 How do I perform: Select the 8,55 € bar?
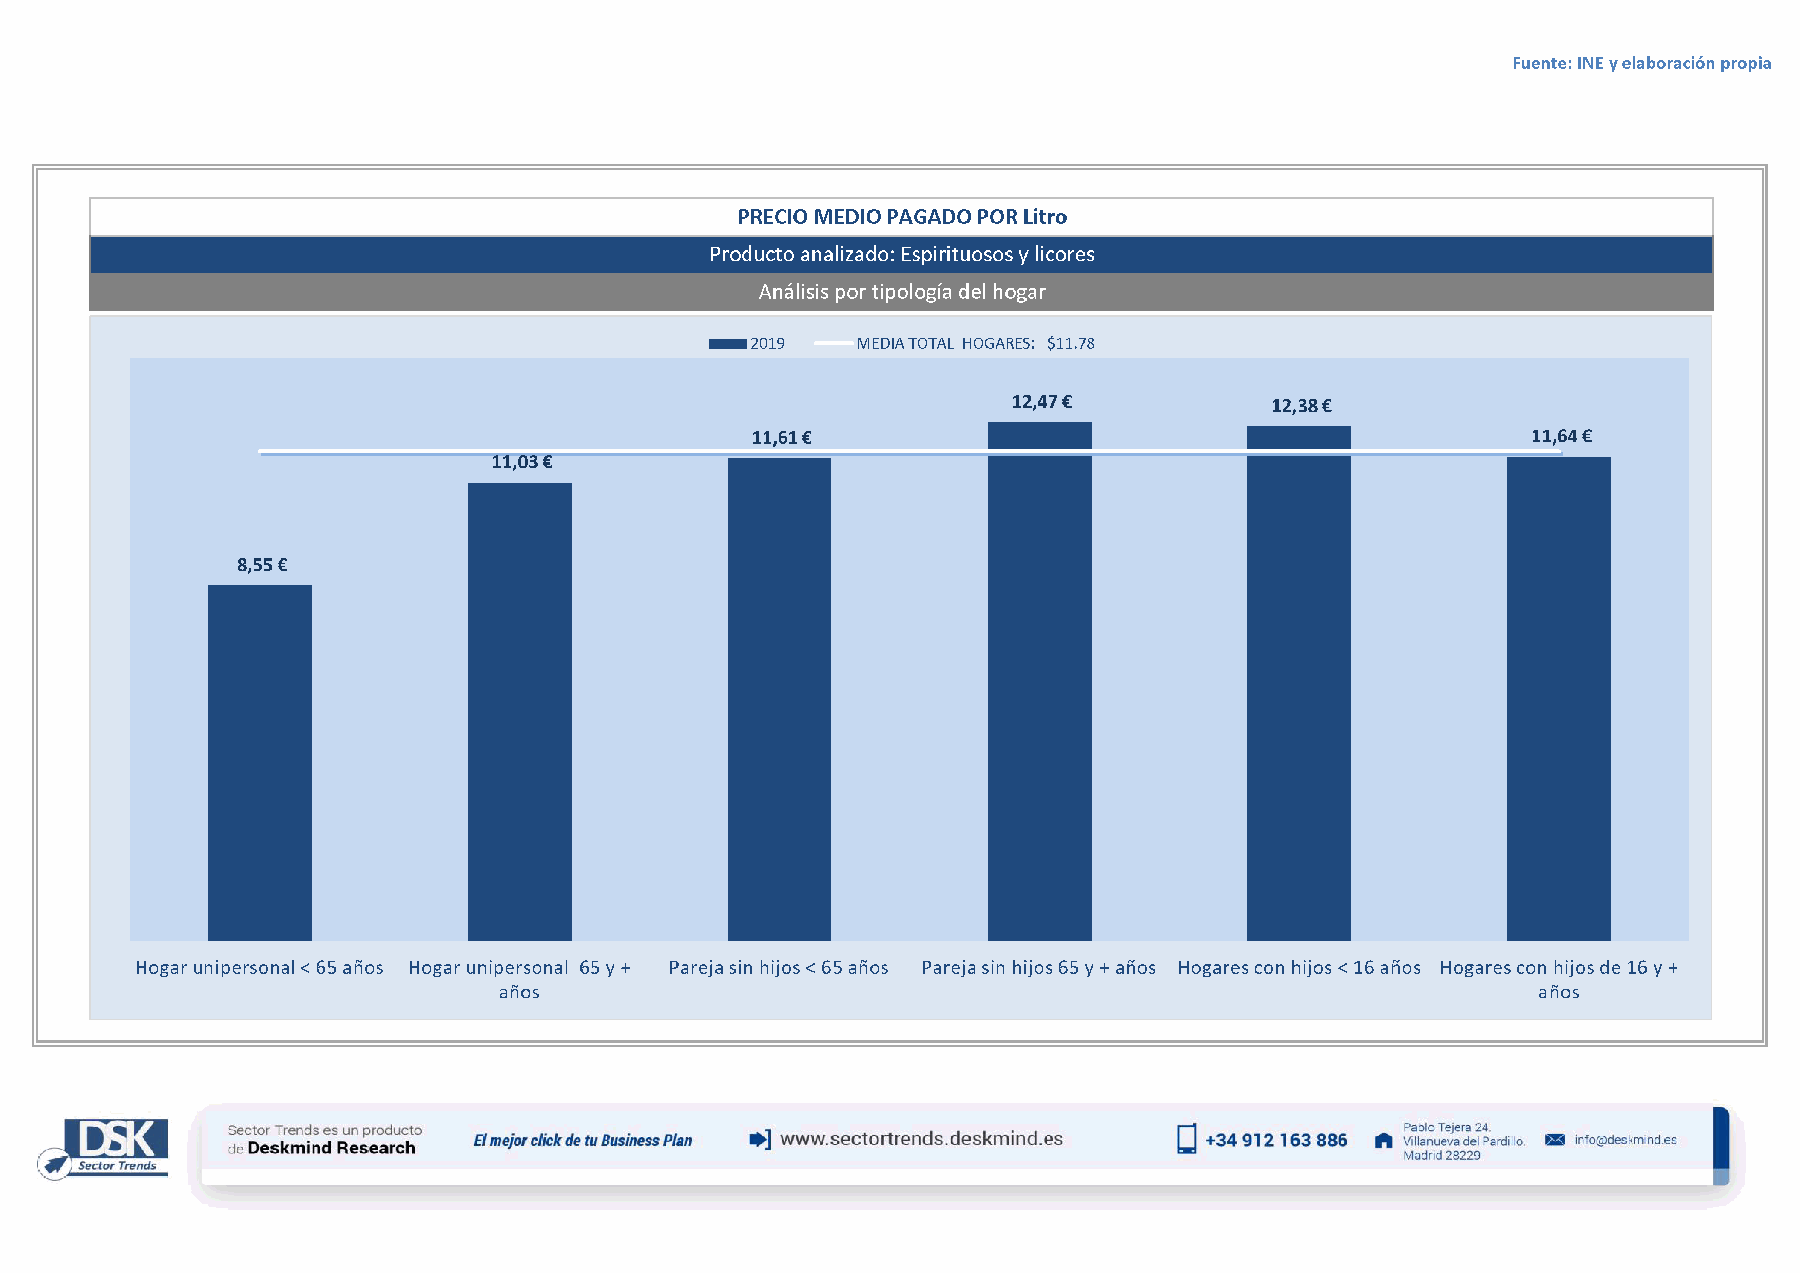click(260, 762)
